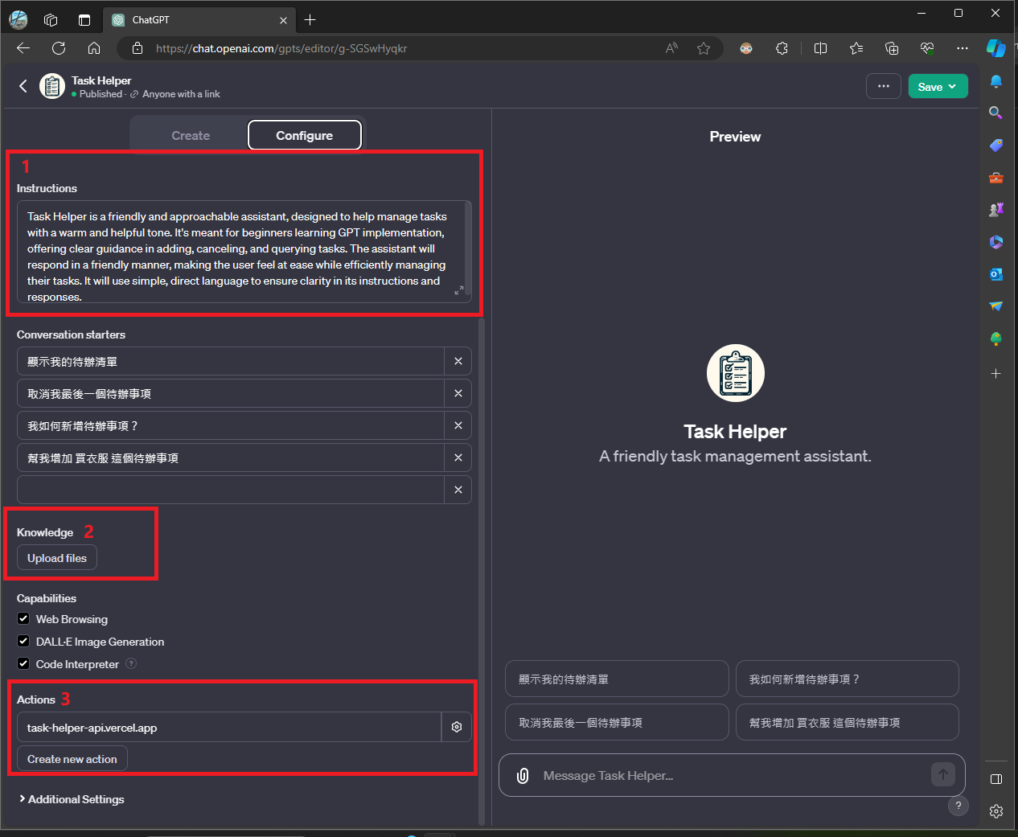Screen dimensions: 1018x837
Task: Click the Read Aloud icon in address bar
Action: tap(671, 48)
